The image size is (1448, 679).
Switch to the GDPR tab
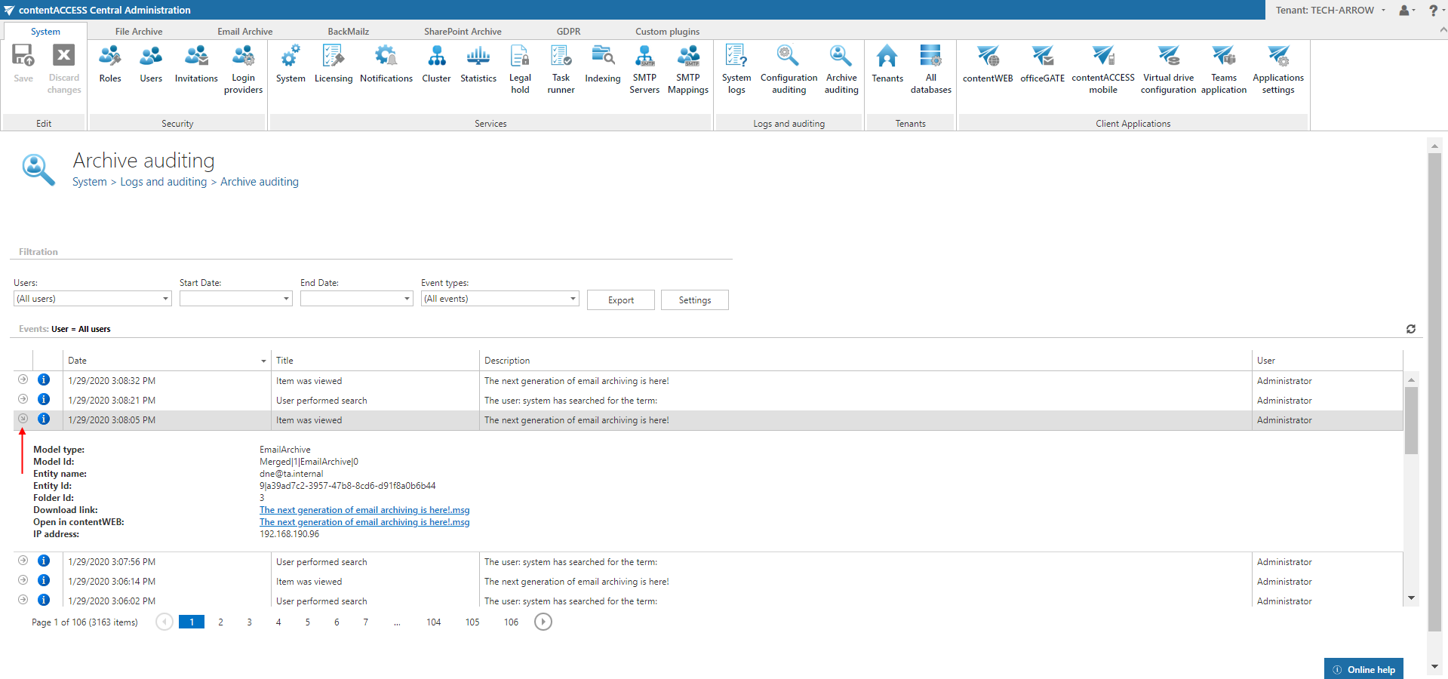click(568, 32)
